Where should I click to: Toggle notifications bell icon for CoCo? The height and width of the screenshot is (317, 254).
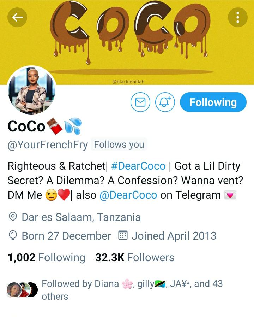point(165,102)
